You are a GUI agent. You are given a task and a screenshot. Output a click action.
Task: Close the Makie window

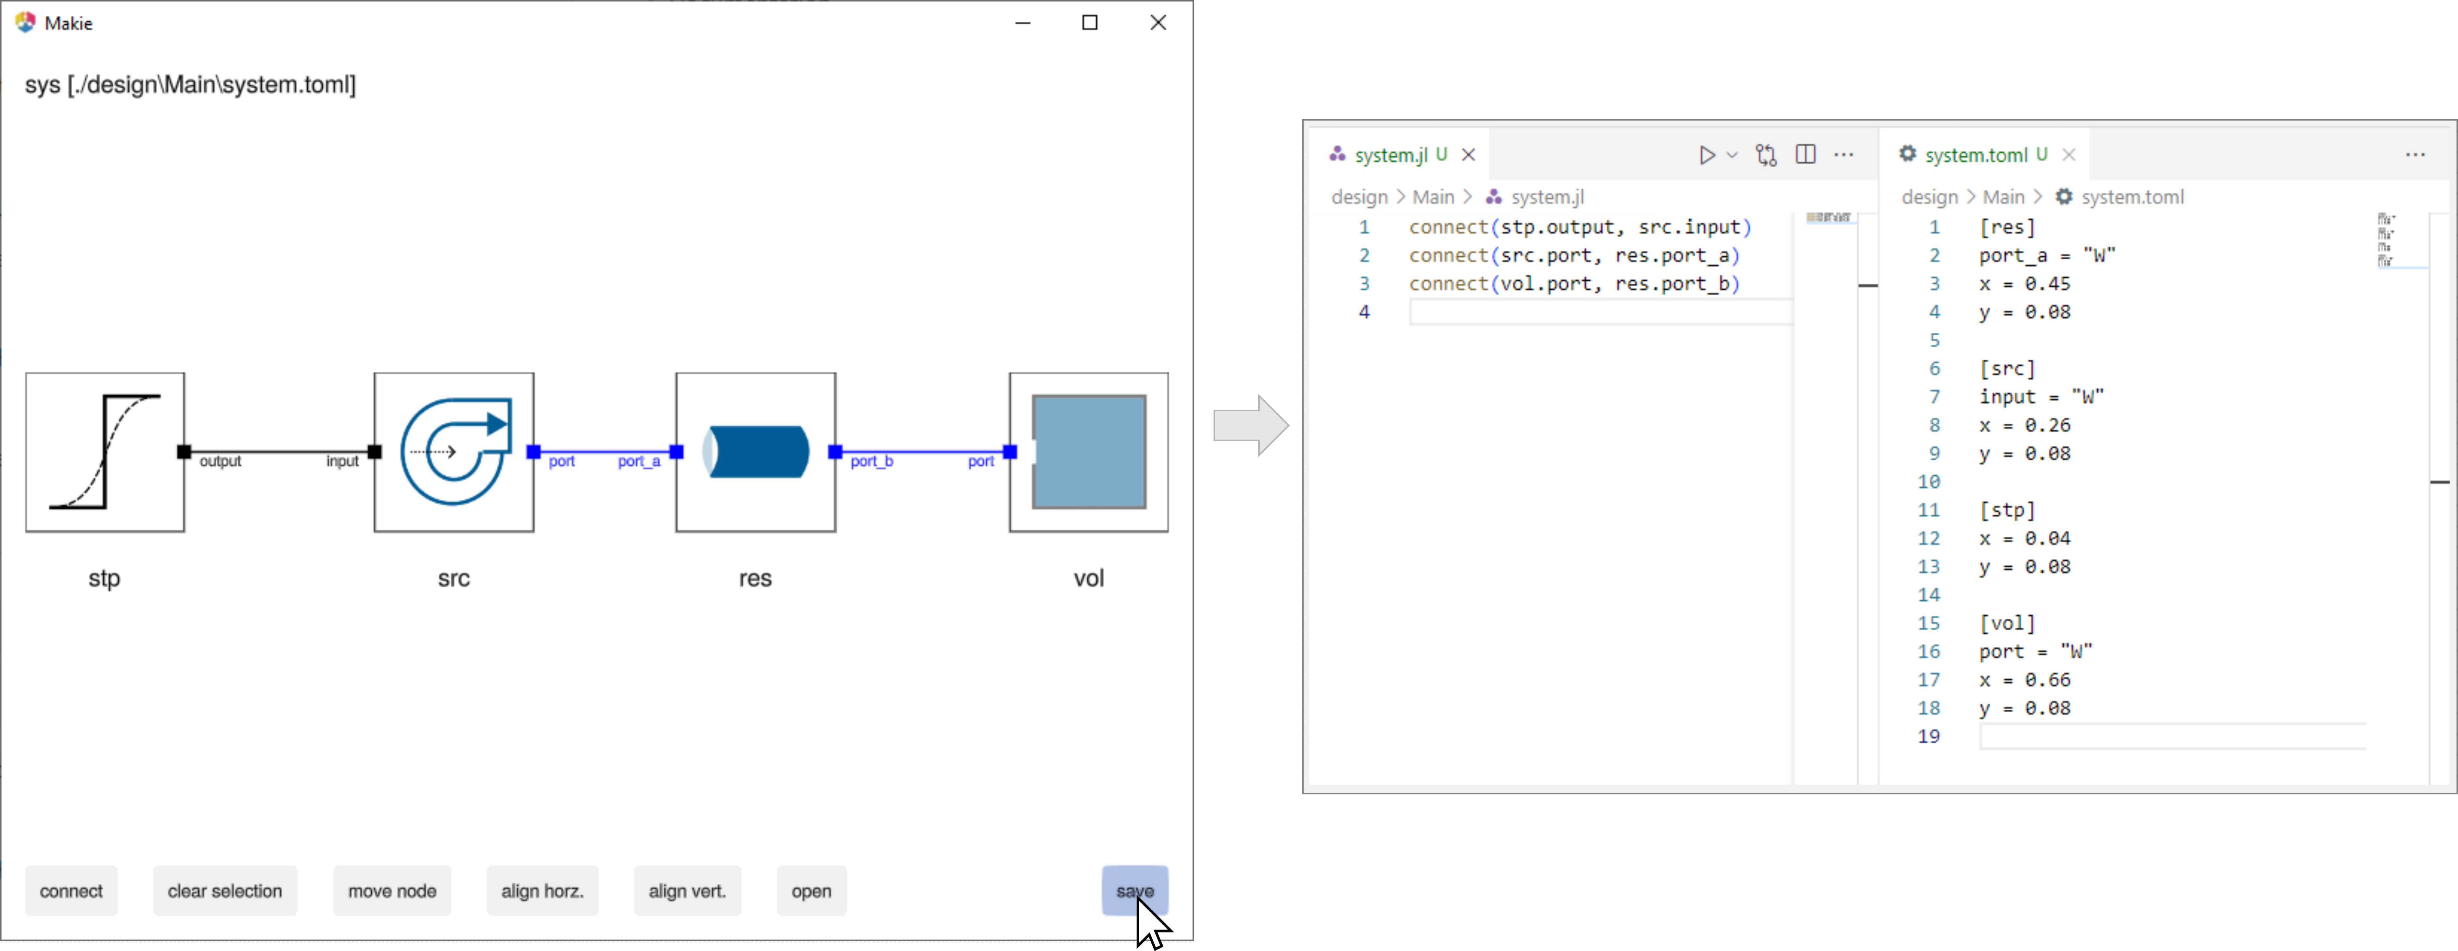[1159, 22]
